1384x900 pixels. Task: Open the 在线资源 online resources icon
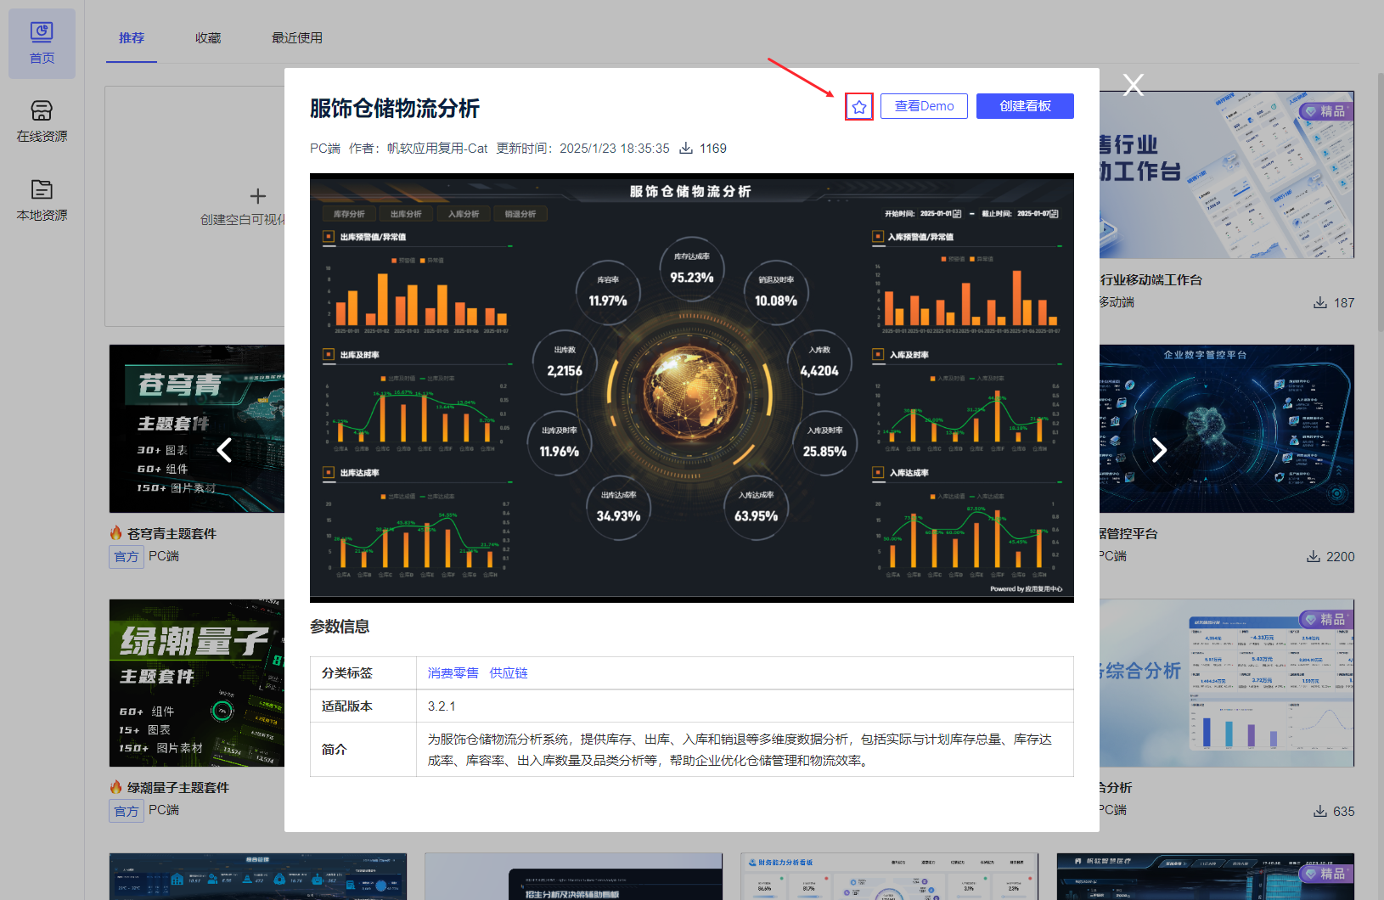tap(42, 121)
